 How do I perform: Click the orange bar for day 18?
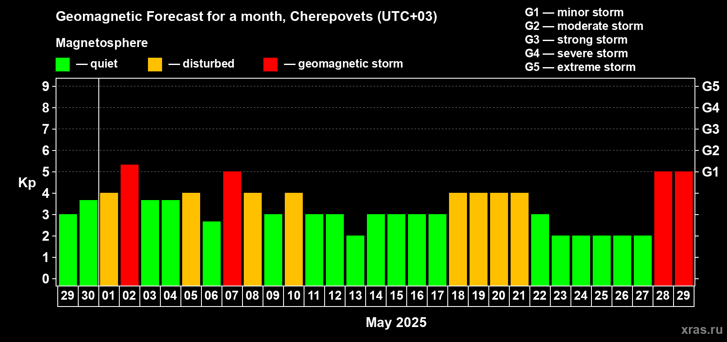(458, 239)
